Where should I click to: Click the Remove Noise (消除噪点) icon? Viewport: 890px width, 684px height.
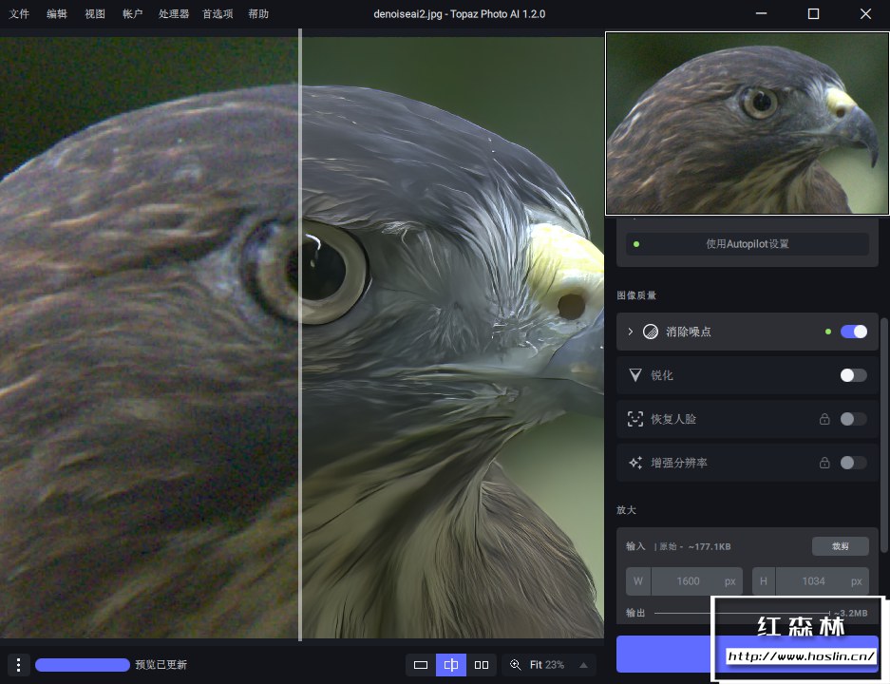(x=651, y=332)
